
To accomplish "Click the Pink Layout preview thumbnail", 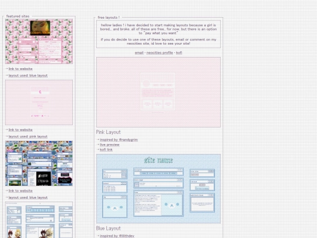I will 158,92.
